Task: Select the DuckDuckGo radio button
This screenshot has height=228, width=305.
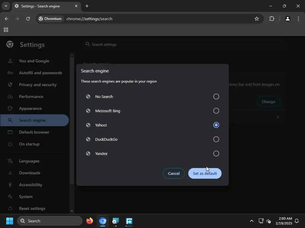Action: [216, 139]
